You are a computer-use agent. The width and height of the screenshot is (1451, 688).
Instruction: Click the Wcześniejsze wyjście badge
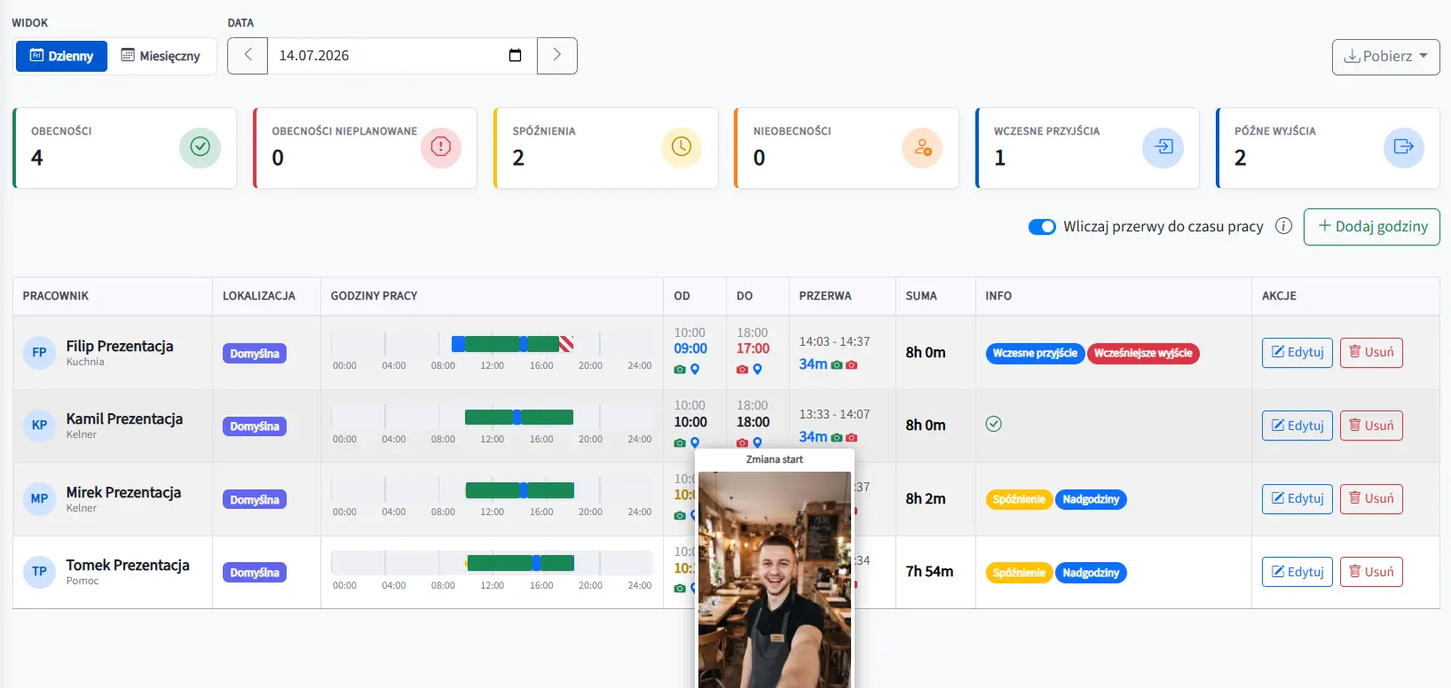[1143, 353]
